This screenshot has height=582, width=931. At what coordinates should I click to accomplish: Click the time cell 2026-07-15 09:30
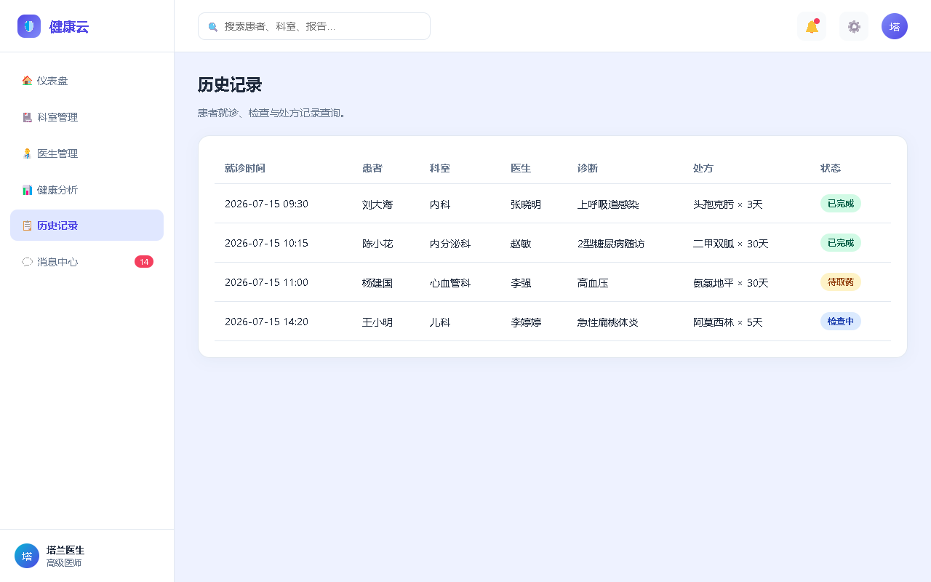266,204
